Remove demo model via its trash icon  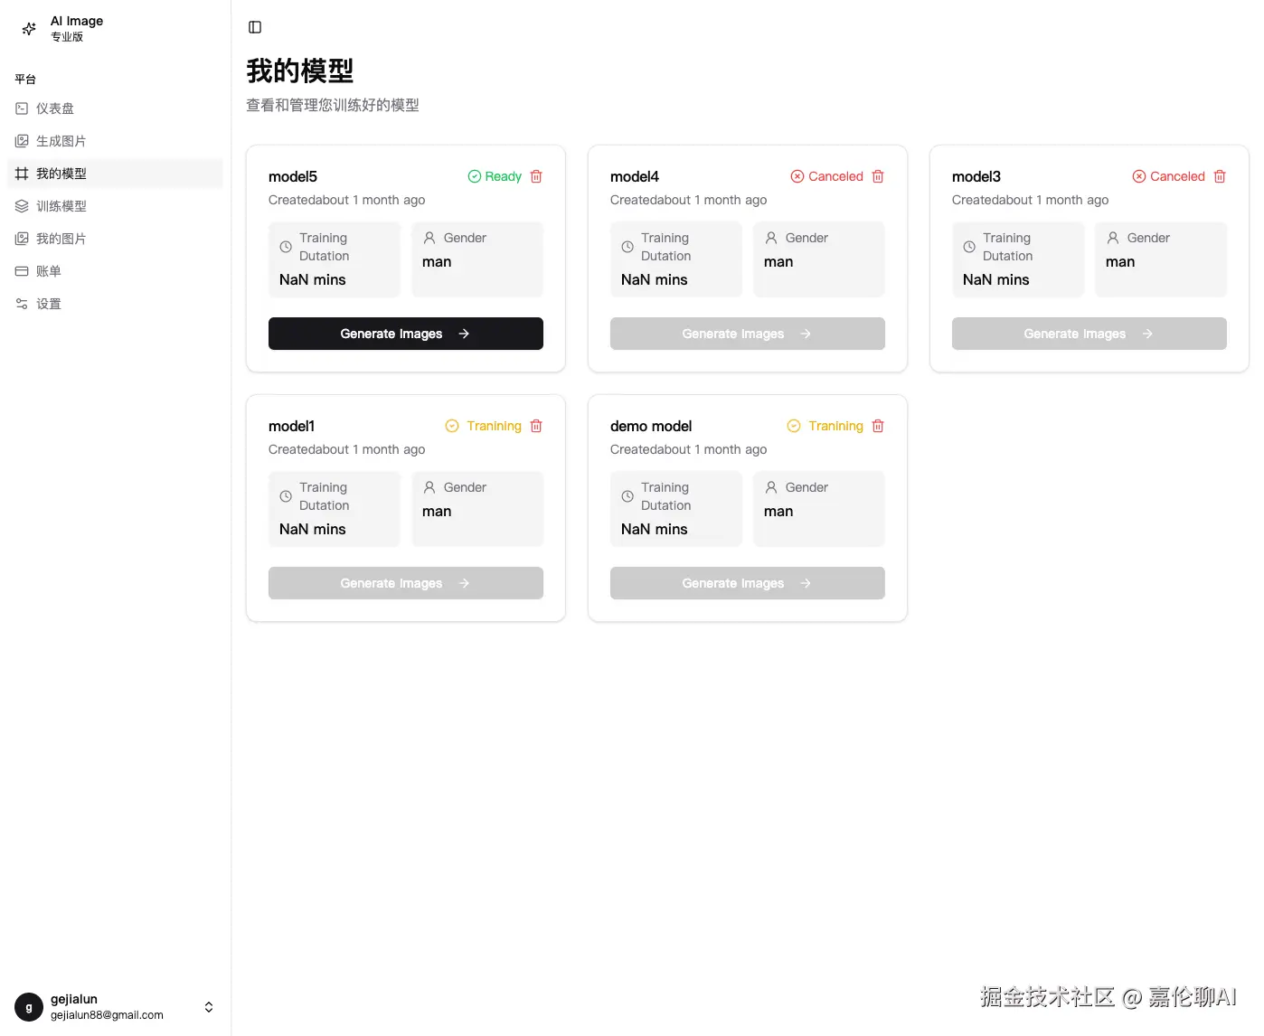878,426
